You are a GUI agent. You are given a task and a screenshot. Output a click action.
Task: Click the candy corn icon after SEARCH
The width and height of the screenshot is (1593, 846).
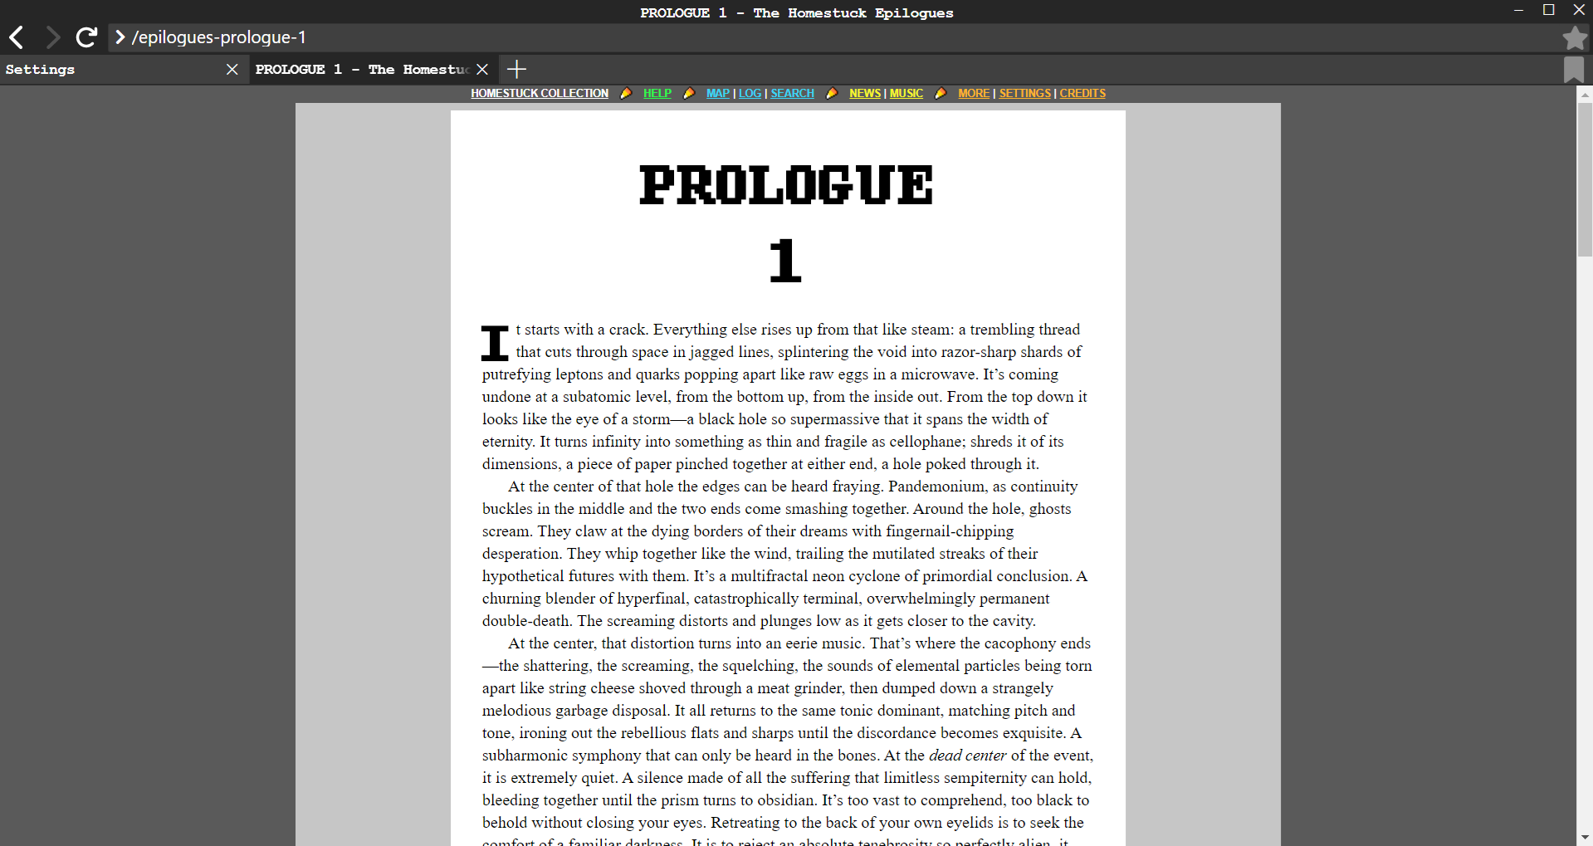point(832,94)
